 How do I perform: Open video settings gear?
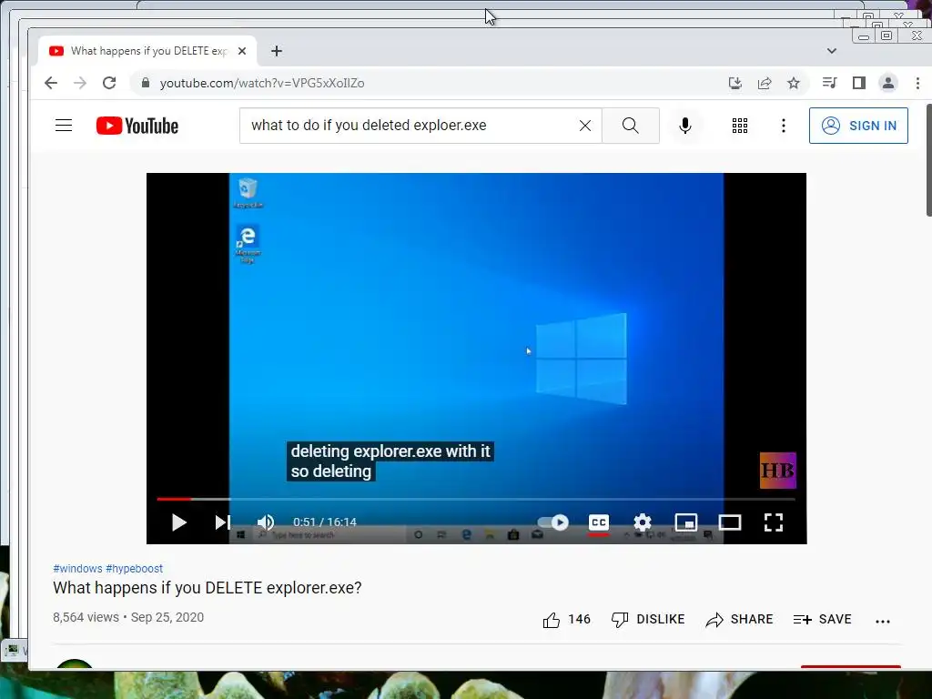tap(643, 522)
